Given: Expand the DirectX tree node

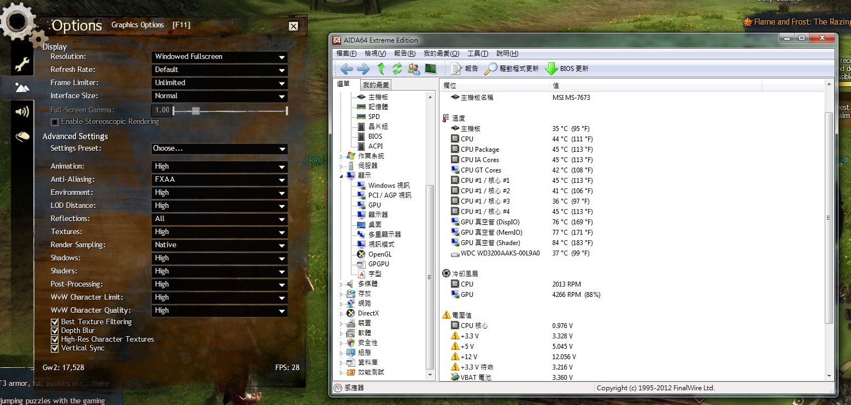Looking at the screenshot, I should pyautogui.click(x=342, y=313).
